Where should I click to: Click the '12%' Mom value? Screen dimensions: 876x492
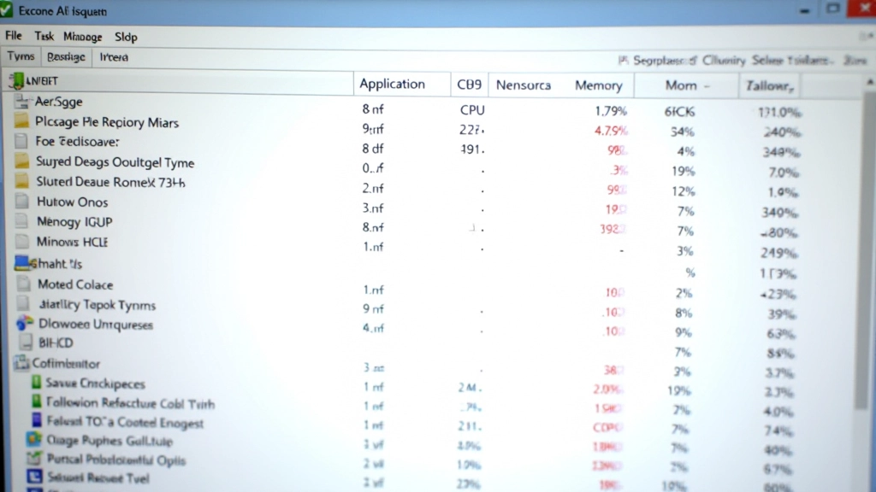tap(684, 191)
